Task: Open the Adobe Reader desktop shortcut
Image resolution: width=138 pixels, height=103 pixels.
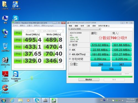Action: pos(5,76)
